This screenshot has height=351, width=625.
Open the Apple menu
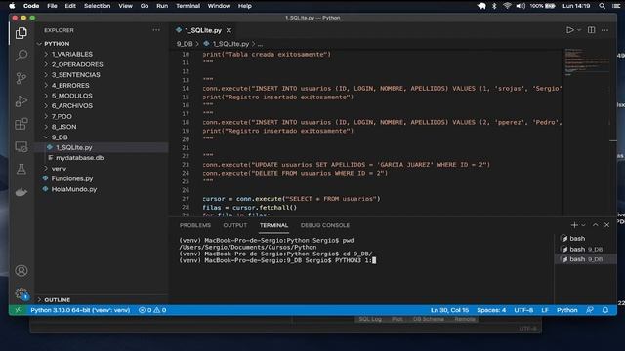click(x=12, y=6)
